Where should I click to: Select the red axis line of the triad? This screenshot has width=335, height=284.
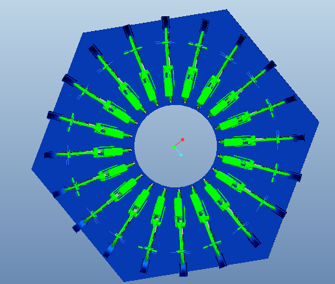point(178,143)
